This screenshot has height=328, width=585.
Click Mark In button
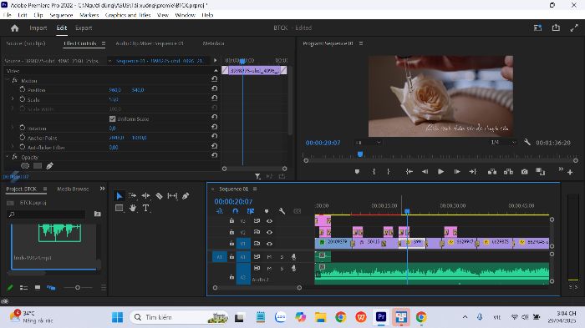374,171
